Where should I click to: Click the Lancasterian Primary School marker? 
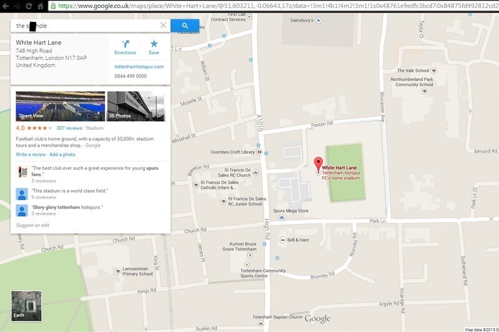click(x=118, y=271)
